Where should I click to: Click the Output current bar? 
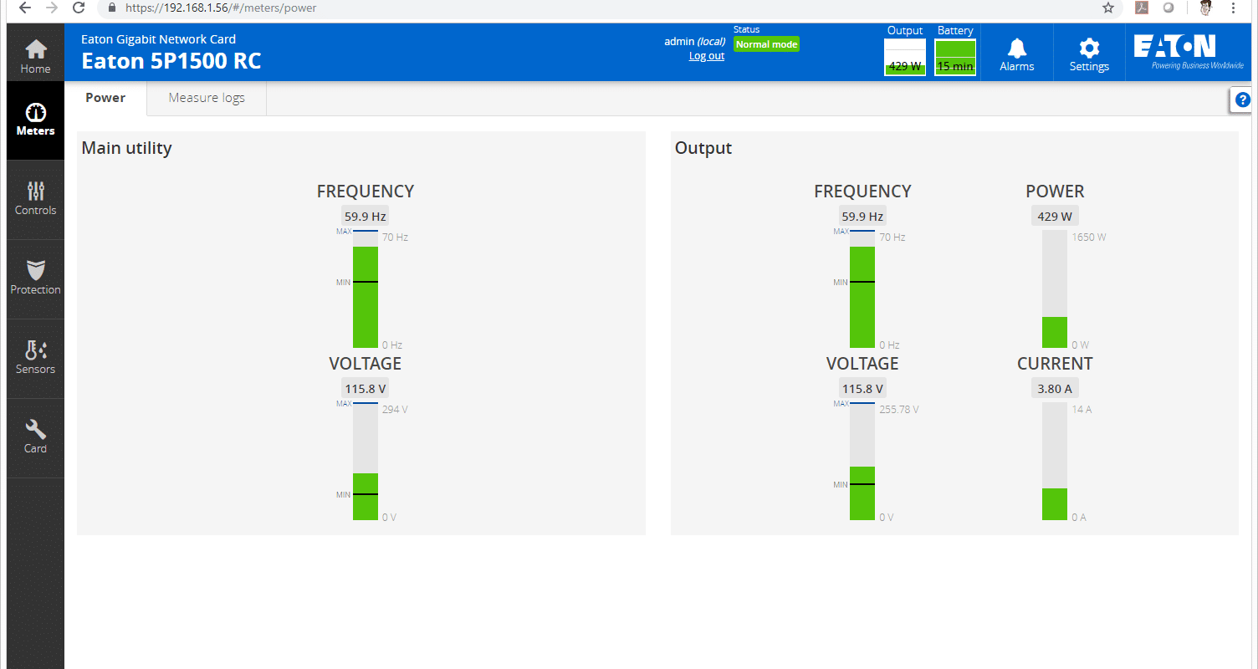coord(1055,462)
